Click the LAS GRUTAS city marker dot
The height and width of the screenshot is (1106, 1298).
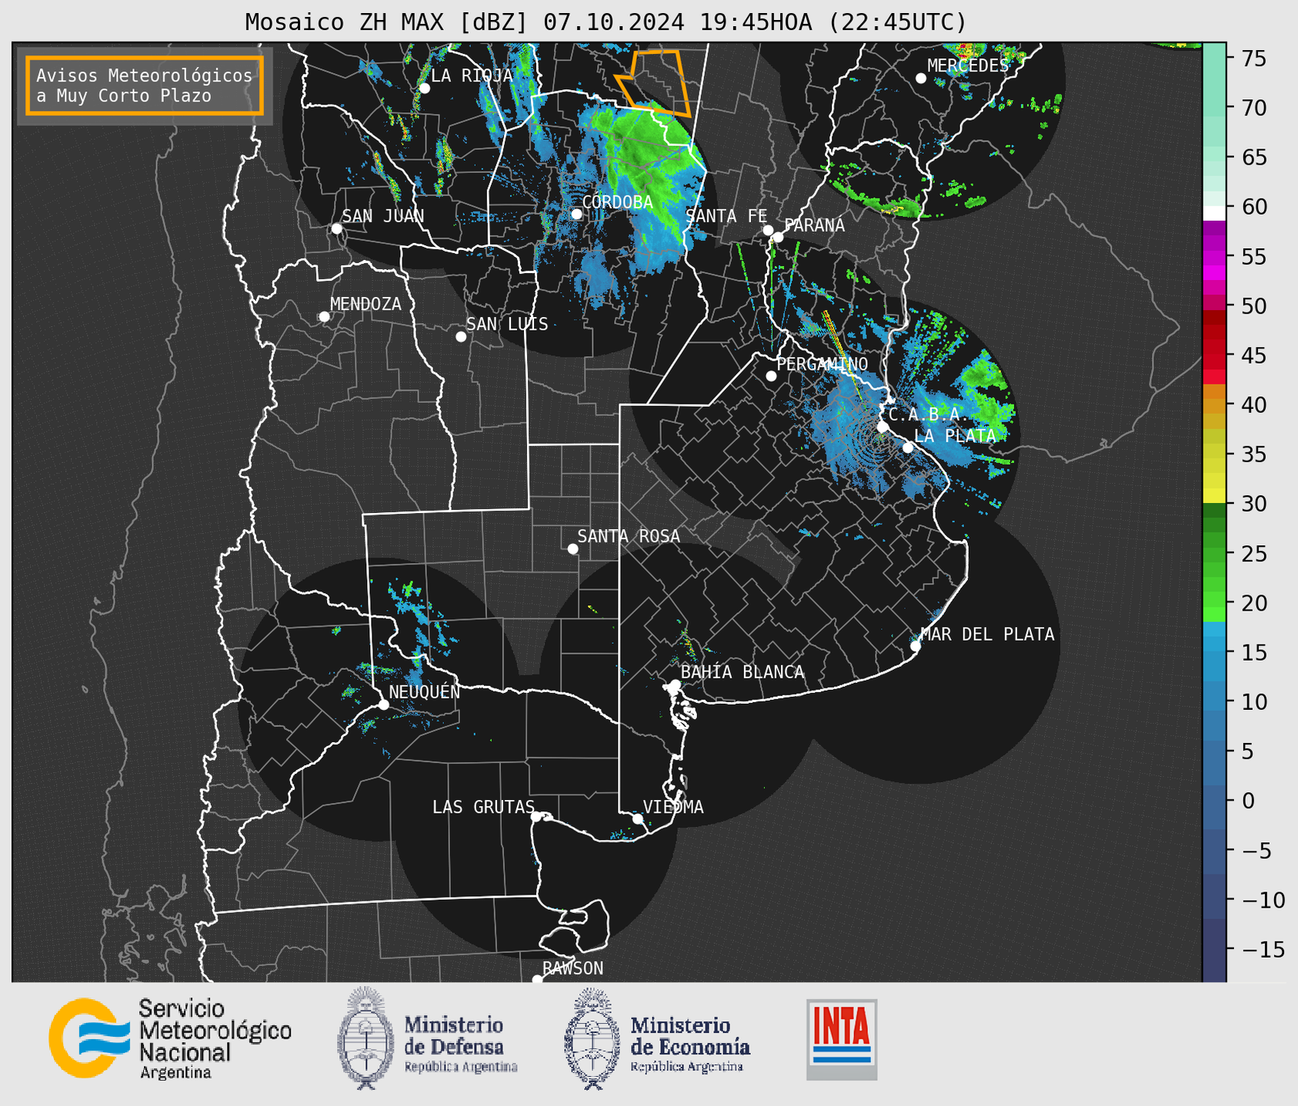click(536, 816)
